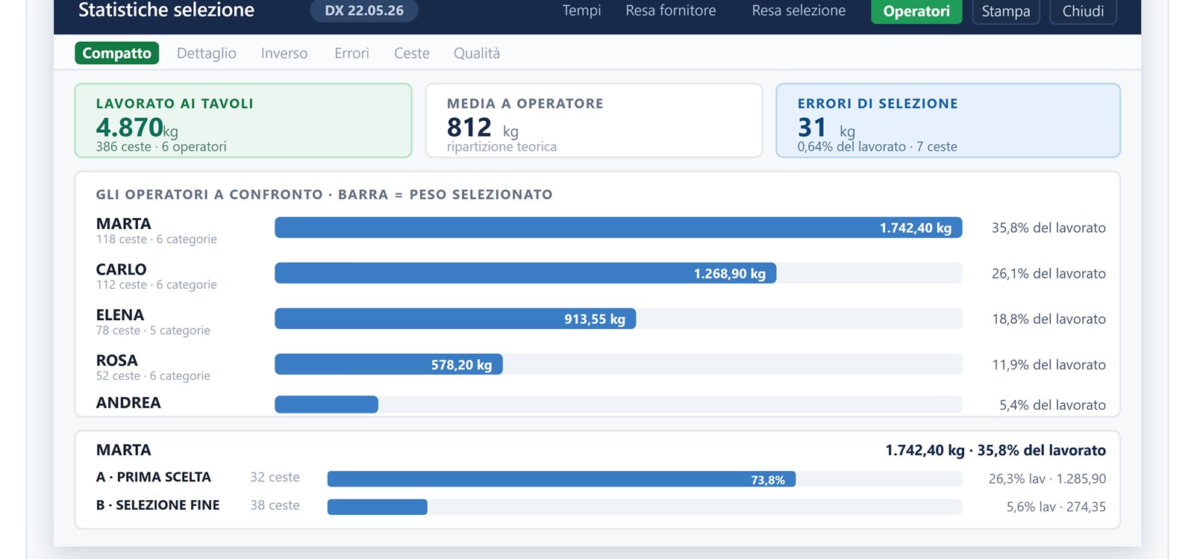Select operator ANDREA in the comparison list
This screenshot has width=1194, height=559.
(128, 403)
